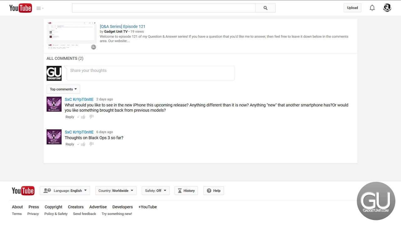Open SxC KrYpT0nItE name on 6 days ago comment
This screenshot has width=401, height=225.
pos(79,132)
